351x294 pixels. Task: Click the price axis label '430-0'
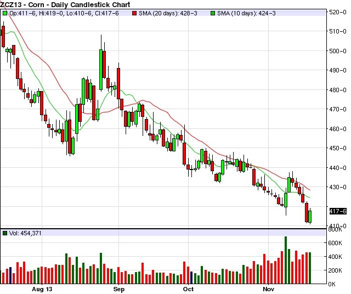(x=338, y=187)
